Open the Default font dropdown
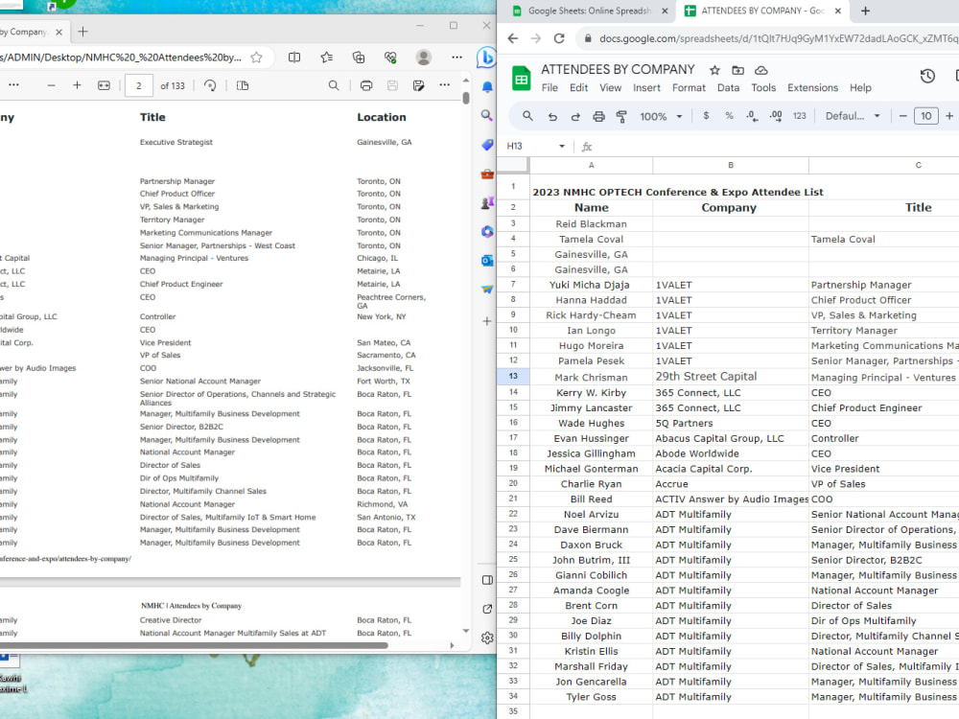The height and width of the screenshot is (719, 959). (853, 116)
